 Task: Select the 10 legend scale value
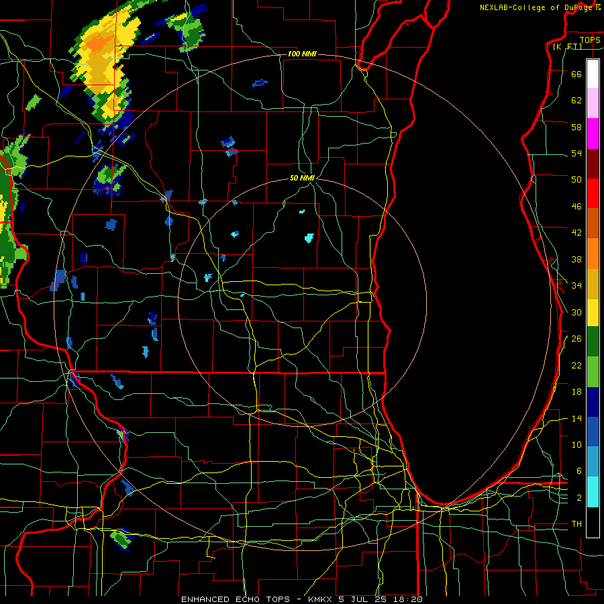coord(576,444)
